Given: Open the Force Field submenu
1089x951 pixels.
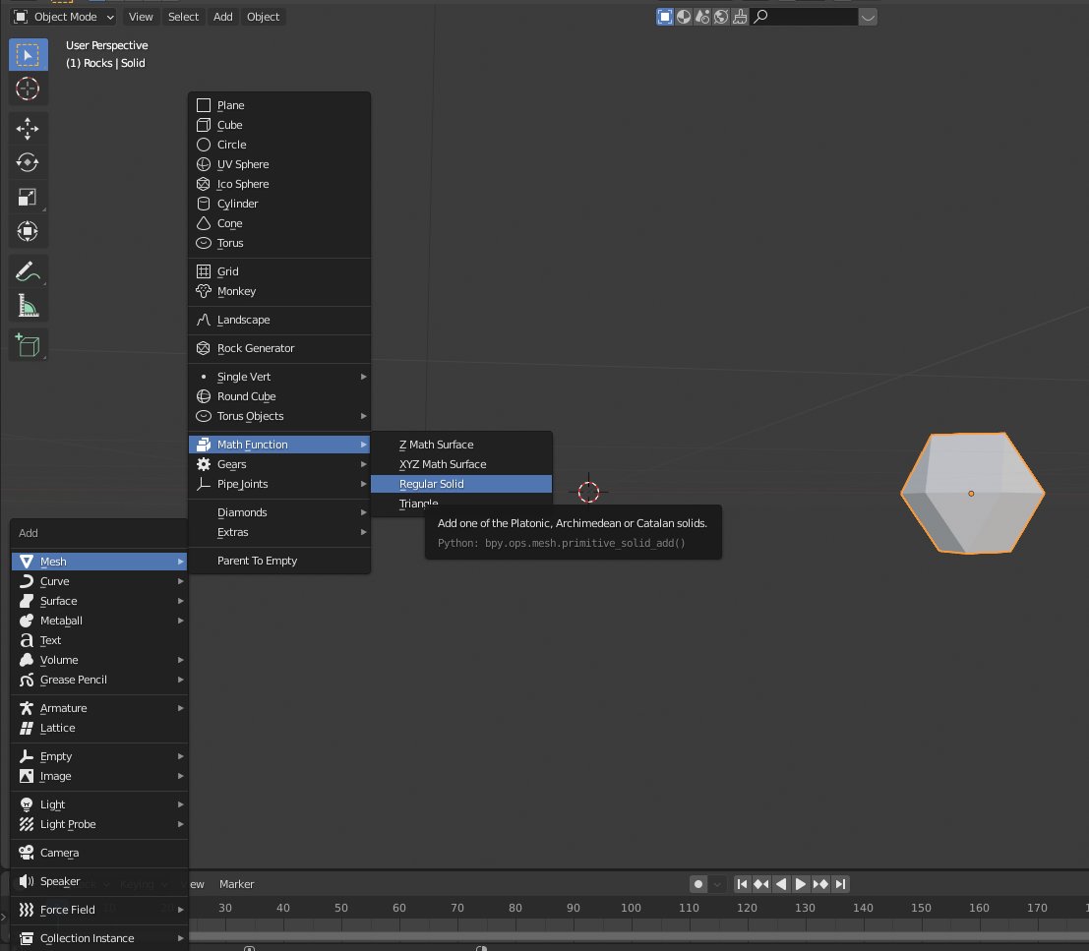Looking at the screenshot, I should pyautogui.click(x=99, y=910).
